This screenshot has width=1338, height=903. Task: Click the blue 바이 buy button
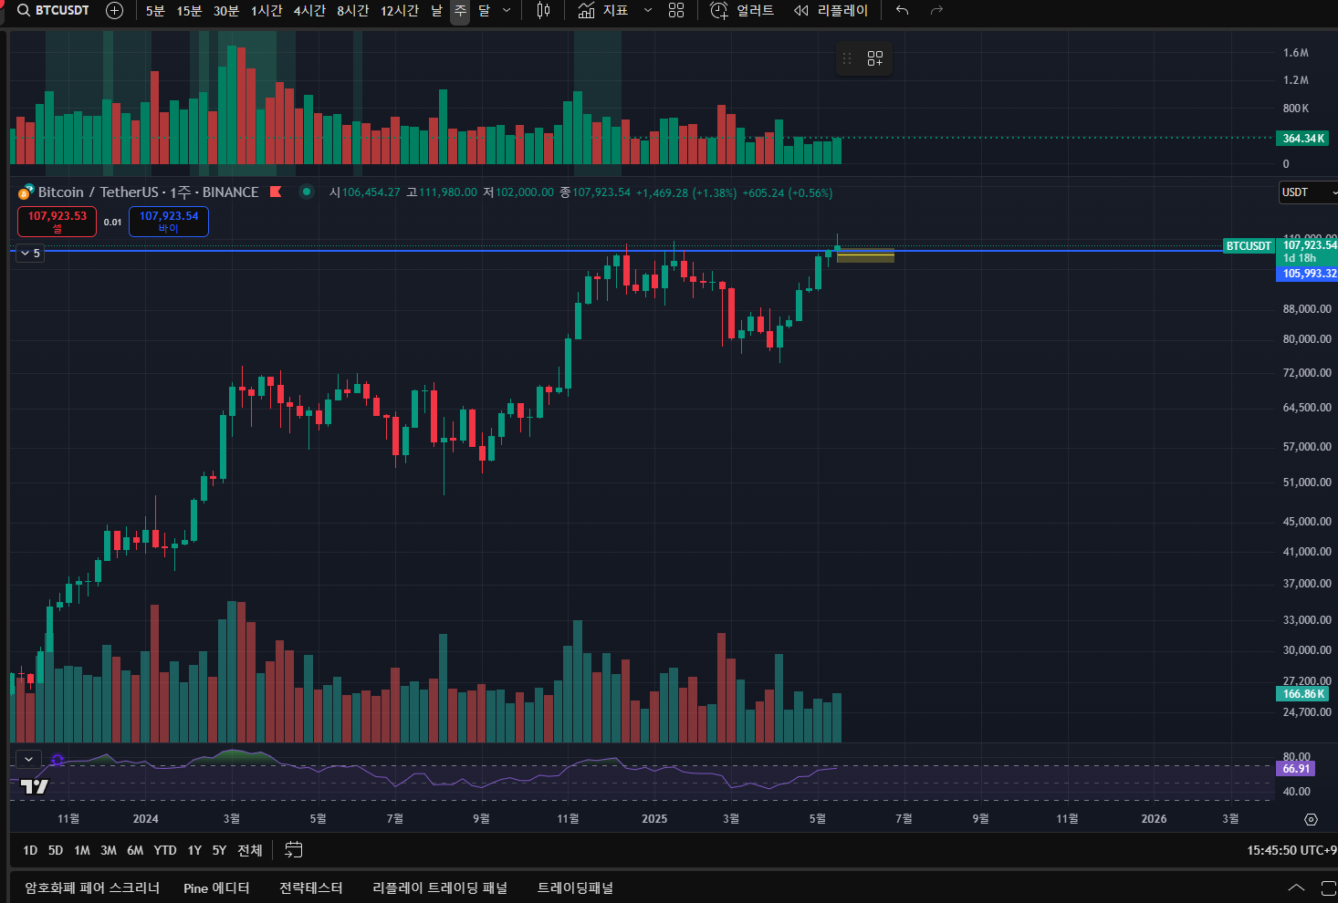pos(169,222)
